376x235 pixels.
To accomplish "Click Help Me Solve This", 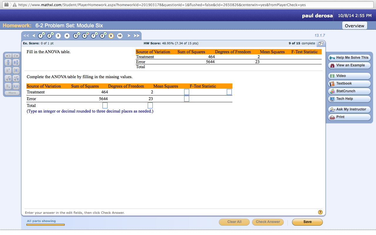I will point(349,58).
